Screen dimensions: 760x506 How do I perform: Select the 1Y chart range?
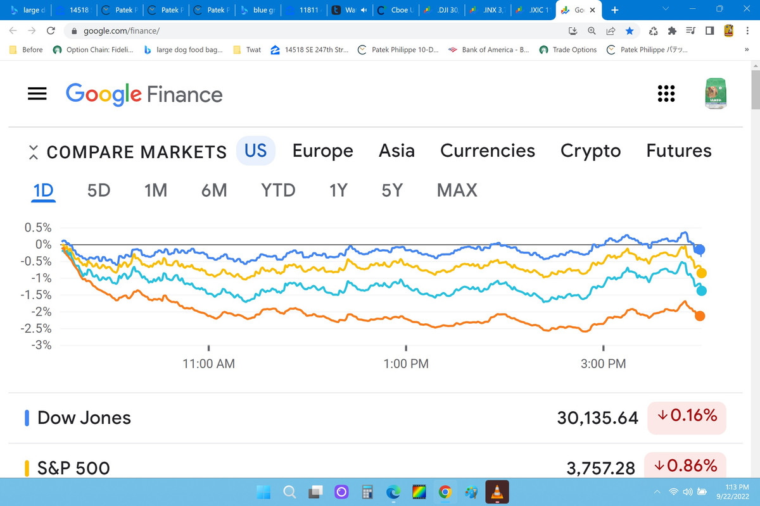click(x=338, y=190)
